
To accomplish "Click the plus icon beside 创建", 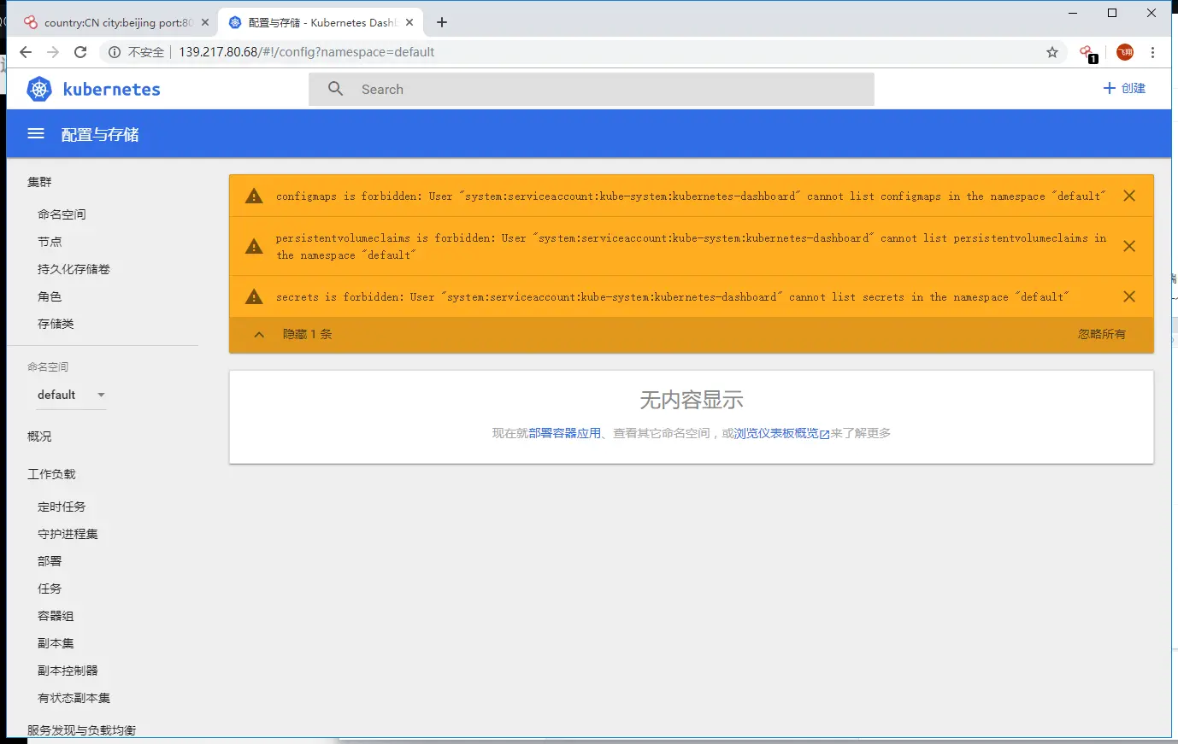I will coord(1110,88).
